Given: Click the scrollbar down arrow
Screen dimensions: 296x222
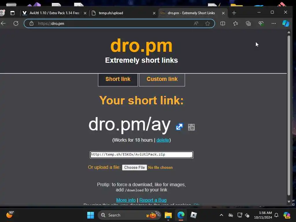Looking at the screenshot, I should (x=289, y=201).
